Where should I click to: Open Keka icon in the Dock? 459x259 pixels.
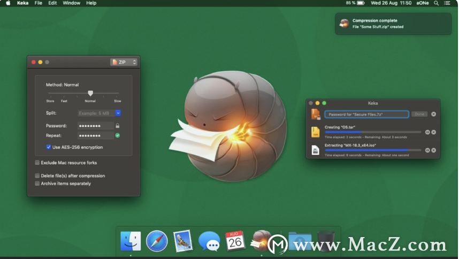click(x=261, y=241)
